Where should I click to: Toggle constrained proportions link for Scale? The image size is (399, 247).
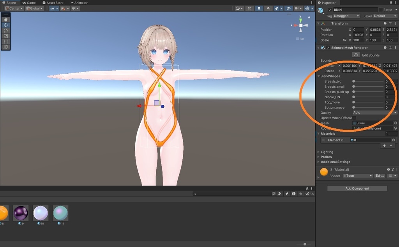coord(344,40)
